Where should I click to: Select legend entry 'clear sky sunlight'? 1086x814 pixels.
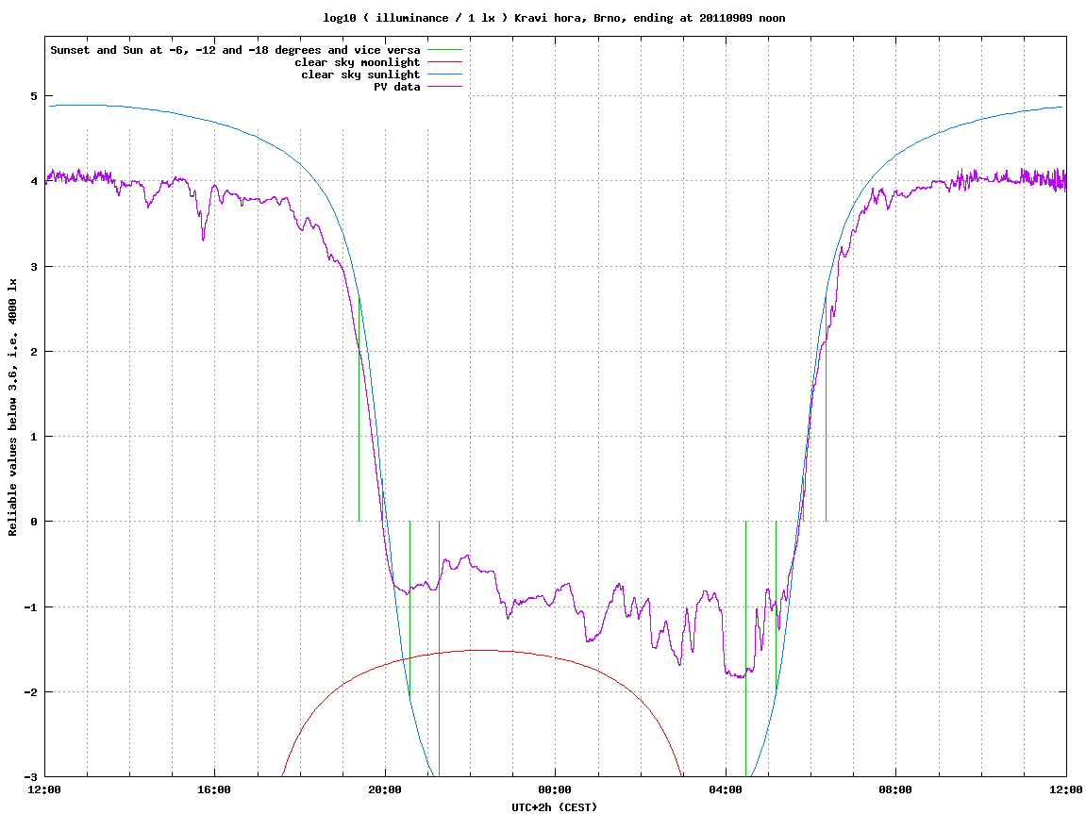click(x=360, y=75)
